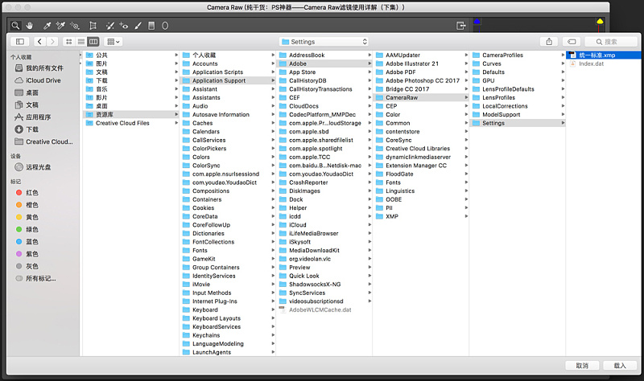Viewport: 644px width, 381px height.
Task: Expand arrow beside Adobe Photoshop CC 2017
Action: pyautogui.click(x=466, y=80)
